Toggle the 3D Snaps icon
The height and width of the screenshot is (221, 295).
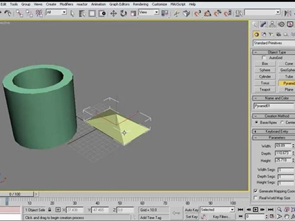click(198, 13)
